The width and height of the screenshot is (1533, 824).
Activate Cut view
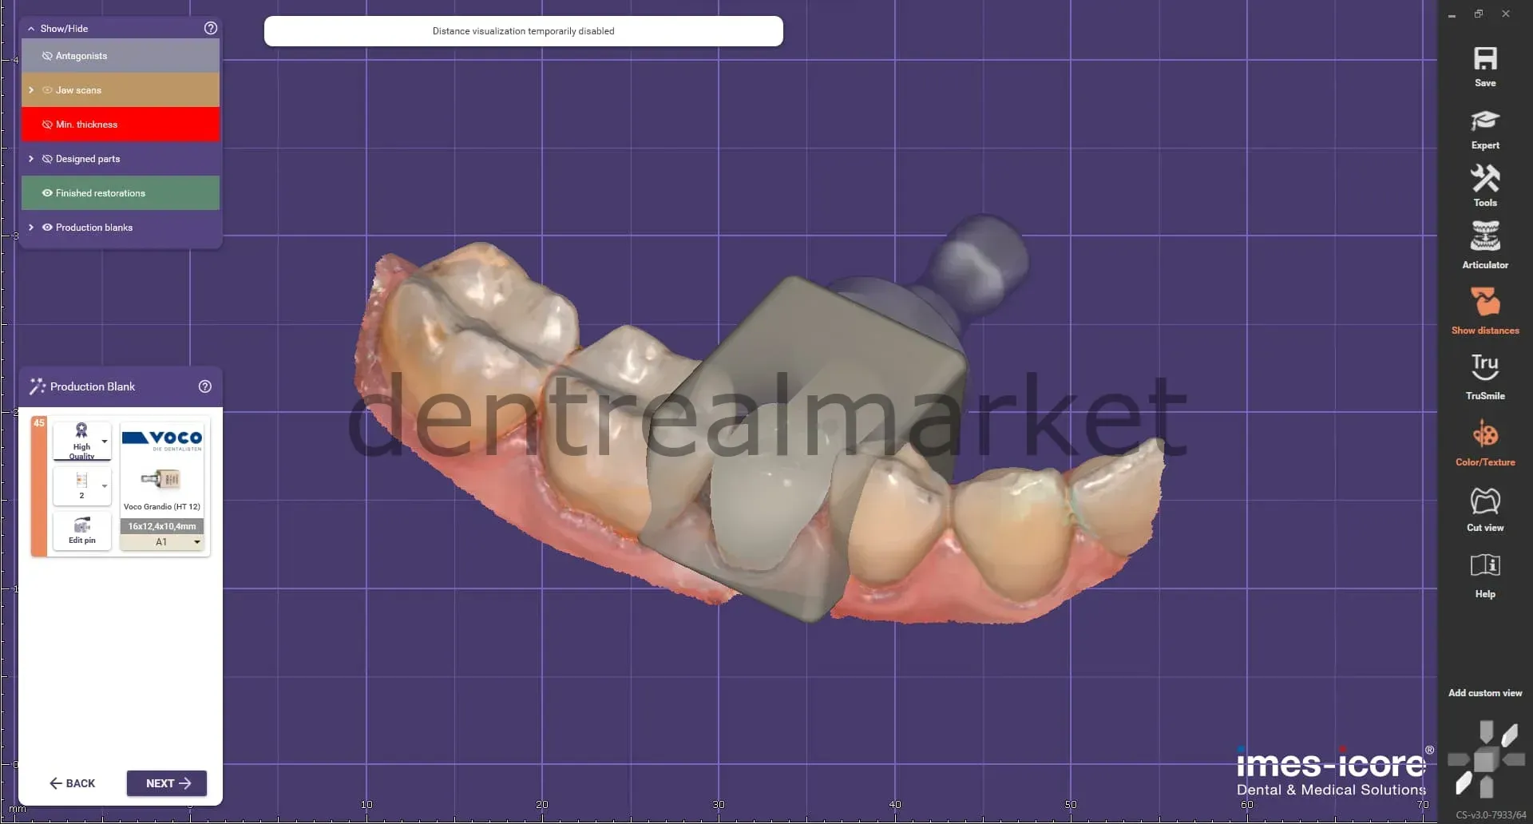(1485, 501)
